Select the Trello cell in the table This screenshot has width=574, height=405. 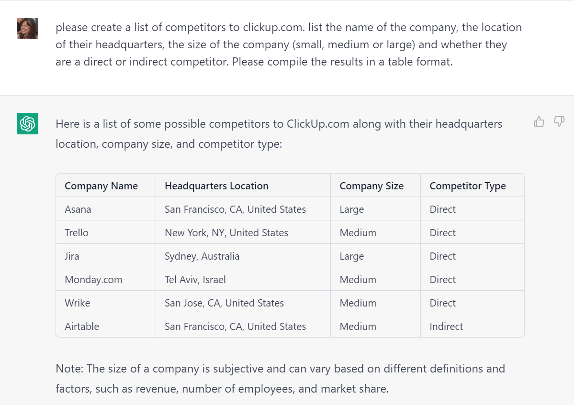point(77,232)
